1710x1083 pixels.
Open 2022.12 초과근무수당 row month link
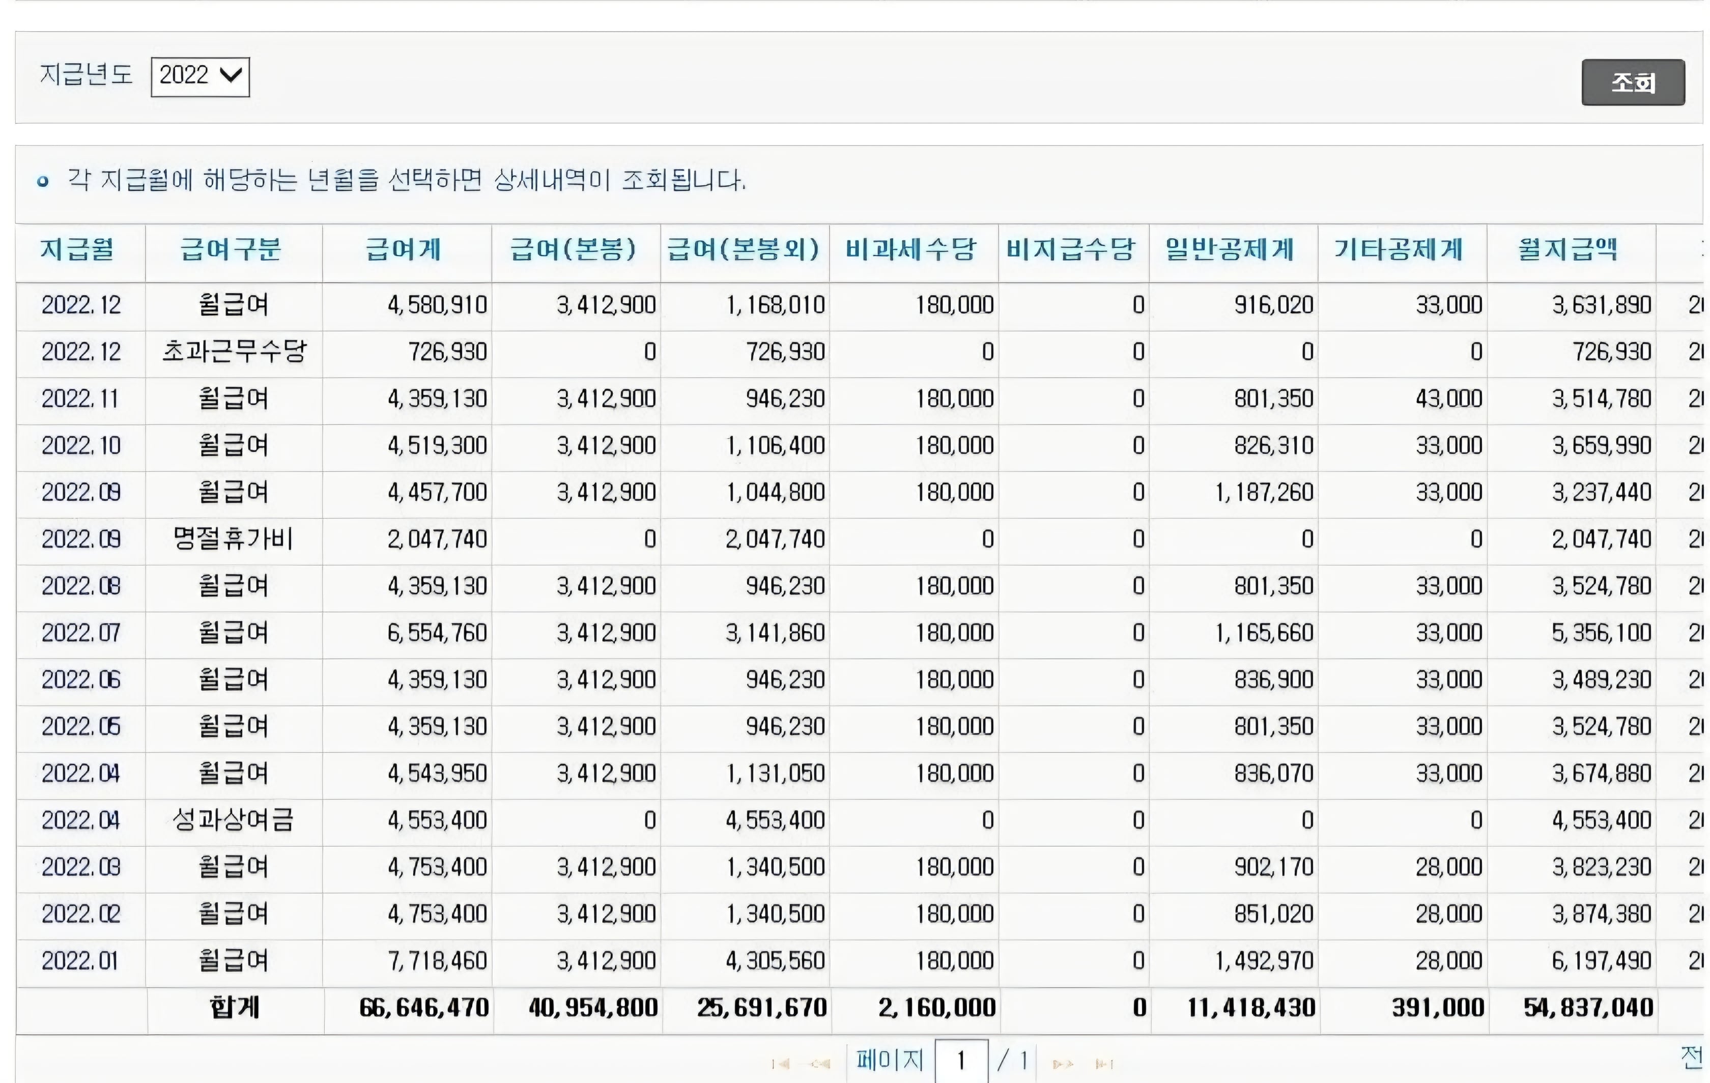pos(81,352)
